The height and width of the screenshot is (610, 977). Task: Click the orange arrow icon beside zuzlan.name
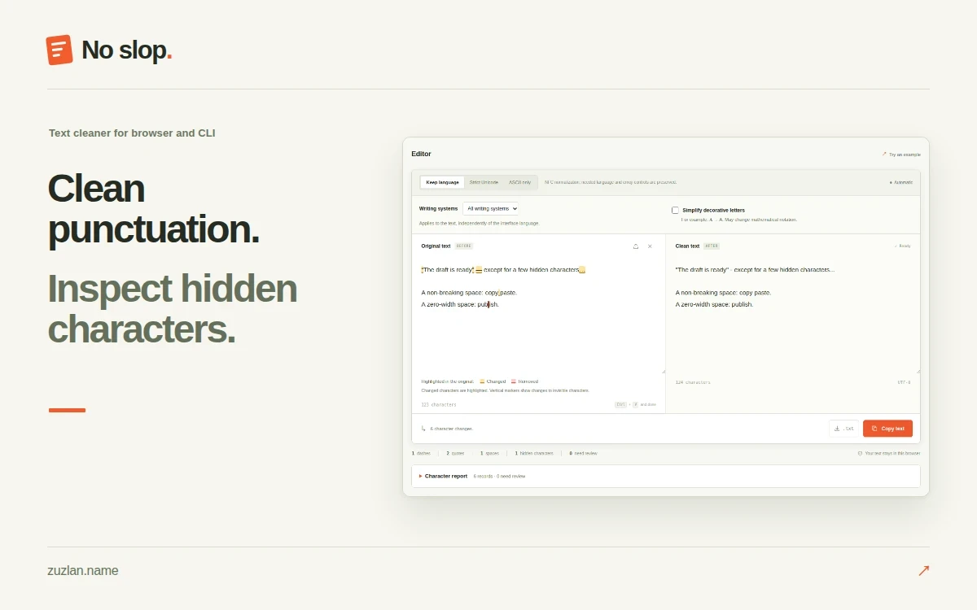coord(923,570)
